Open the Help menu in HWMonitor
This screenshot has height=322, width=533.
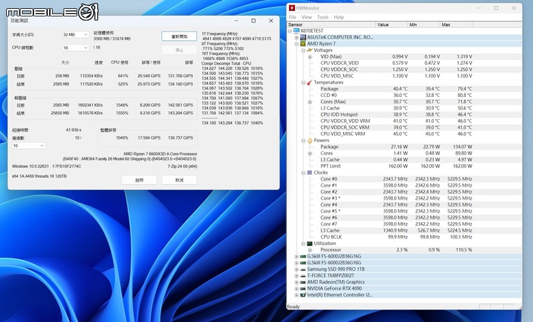338,17
